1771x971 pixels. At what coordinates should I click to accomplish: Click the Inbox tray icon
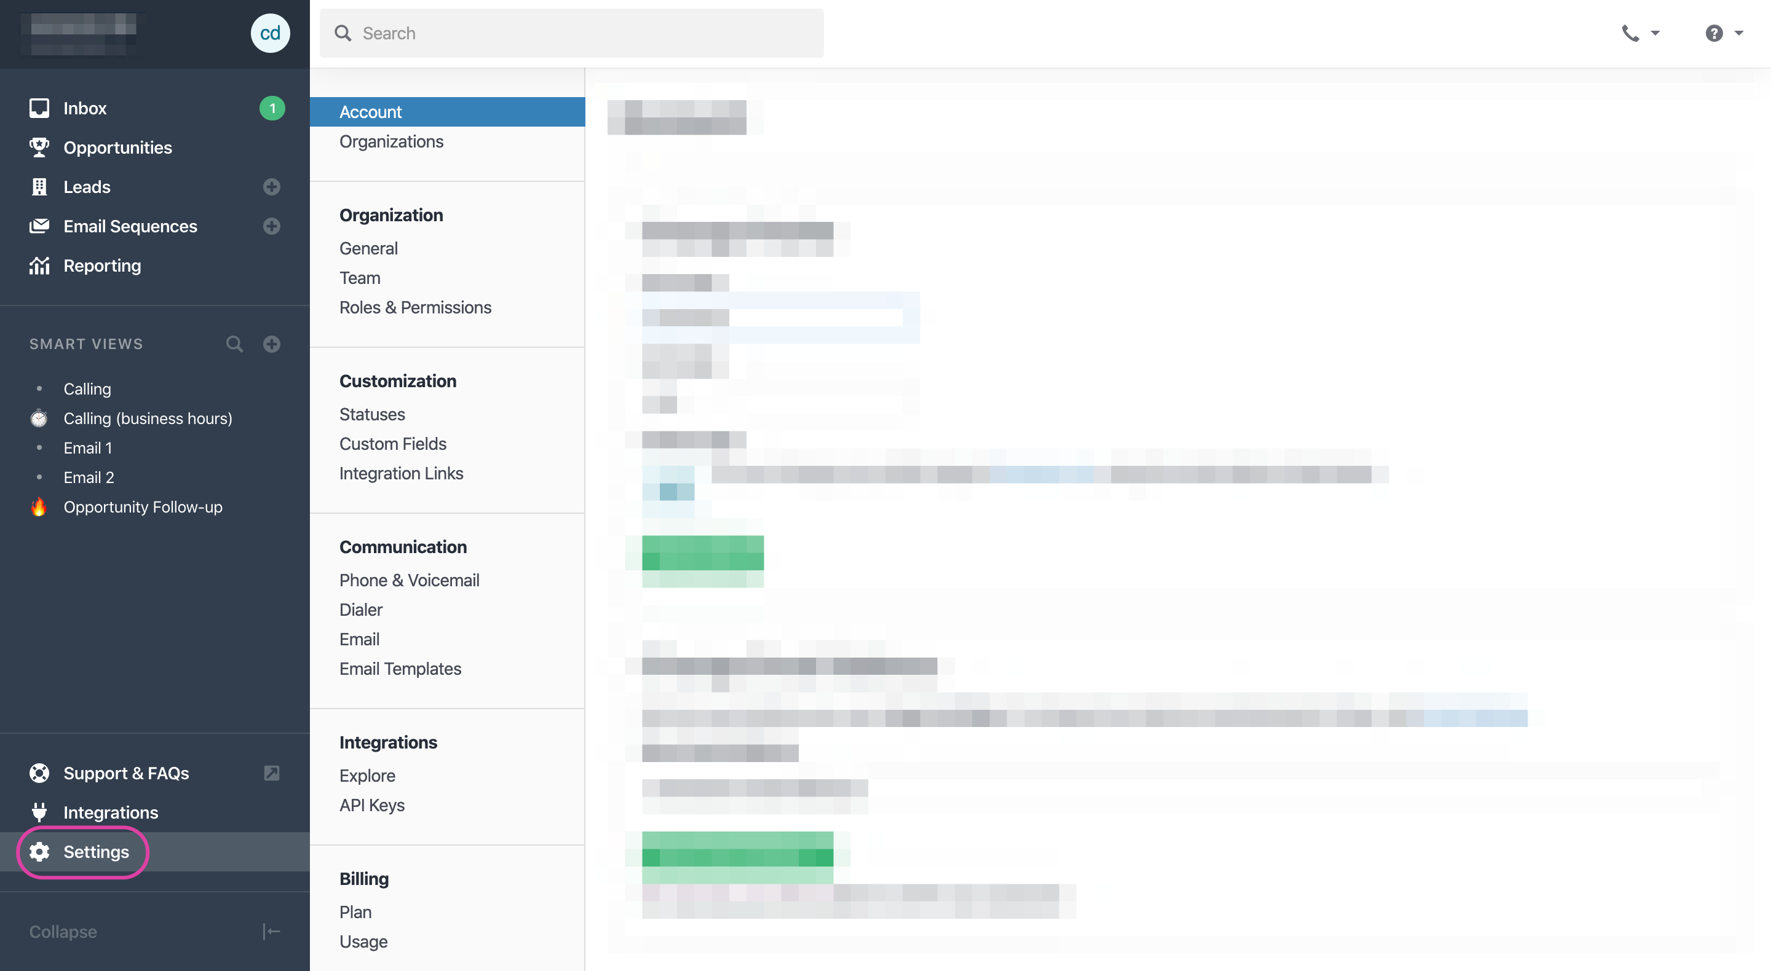[x=39, y=108]
